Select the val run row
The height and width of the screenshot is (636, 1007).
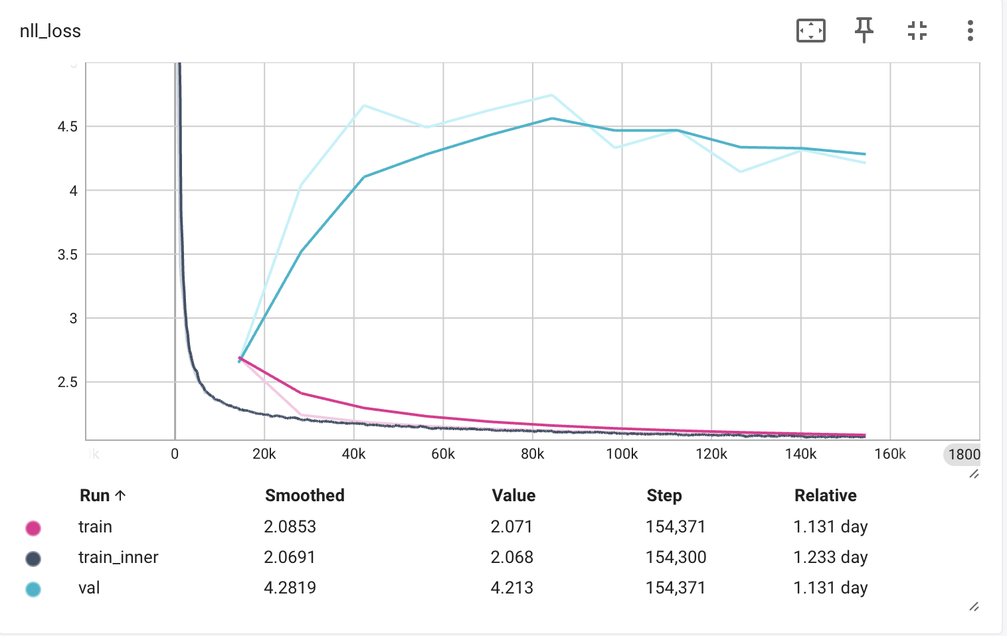point(498,588)
